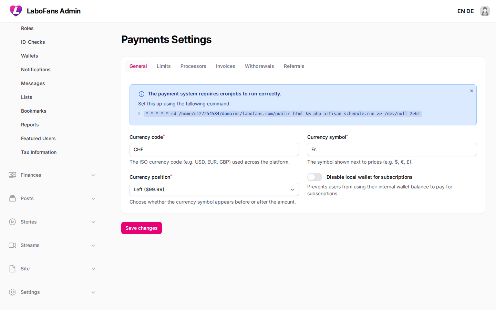Expand the Site sidebar section
496x310 pixels.
(93, 269)
